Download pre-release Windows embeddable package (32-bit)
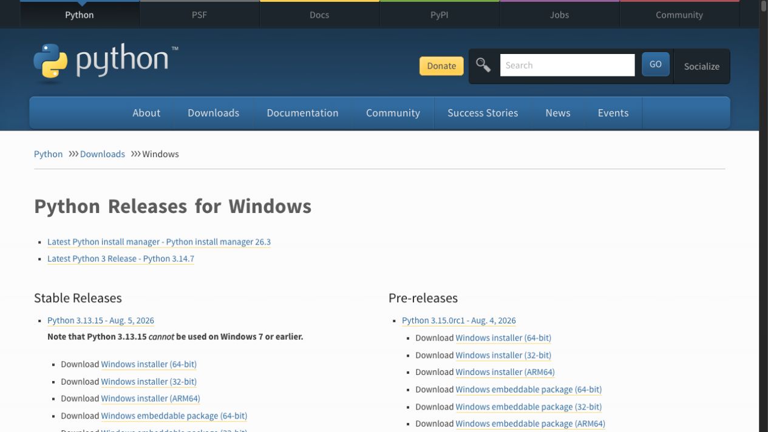 coord(529,407)
